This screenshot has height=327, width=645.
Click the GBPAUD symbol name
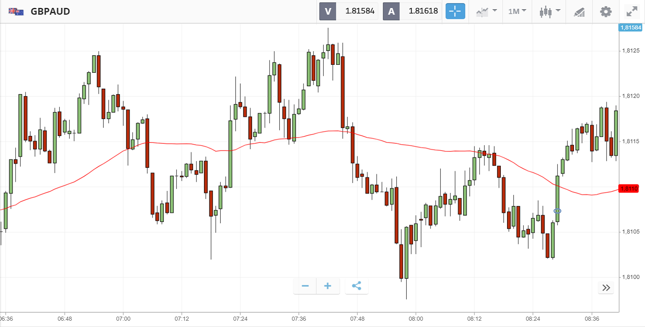tap(50, 12)
